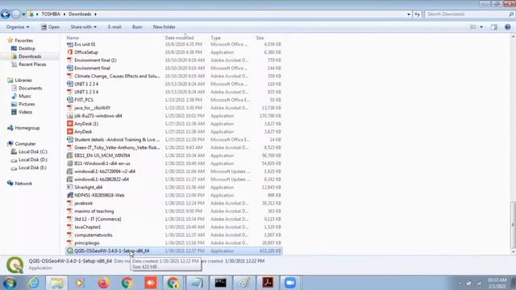Screen dimensions: 516x290
Task: Open Windows Media Player taskbar icon
Action: pyautogui.click(x=80, y=283)
